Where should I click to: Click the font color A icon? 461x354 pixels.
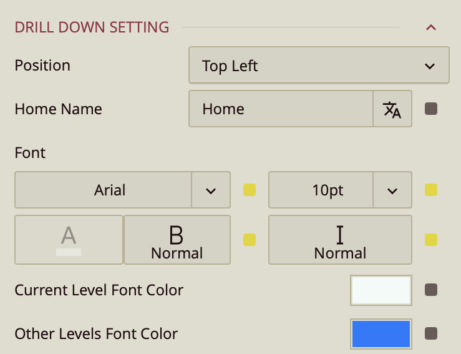tap(69, 240)
